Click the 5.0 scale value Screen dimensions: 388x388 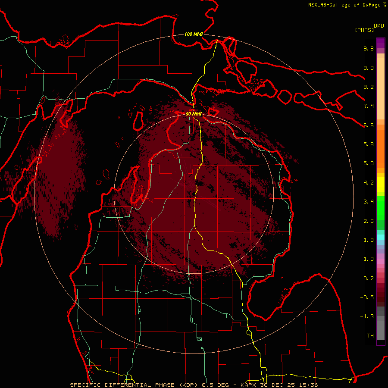click(369, 163)
